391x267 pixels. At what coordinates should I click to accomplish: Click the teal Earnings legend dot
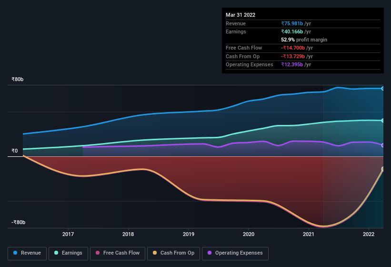(56, 253)
